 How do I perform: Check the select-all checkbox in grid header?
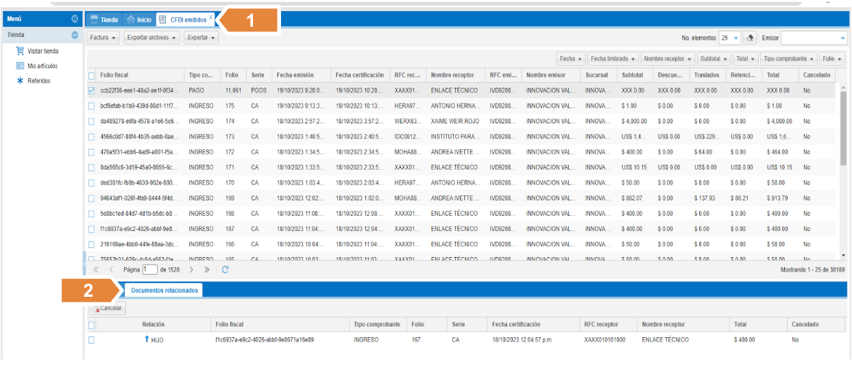pos(92,75)
